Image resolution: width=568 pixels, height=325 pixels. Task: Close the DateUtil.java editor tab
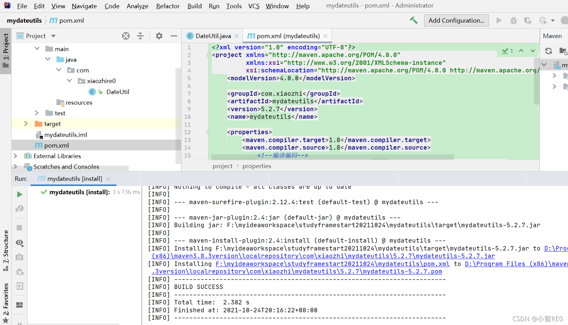(x=237, y=36)
